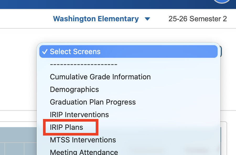Open the "25-26 Semester 2" term selector
Screen dimensions: 236x155
point(198,19)
